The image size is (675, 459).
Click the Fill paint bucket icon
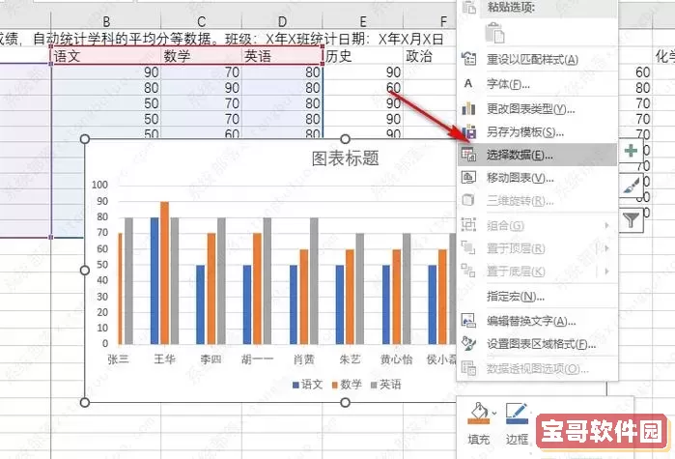point(479,414)
